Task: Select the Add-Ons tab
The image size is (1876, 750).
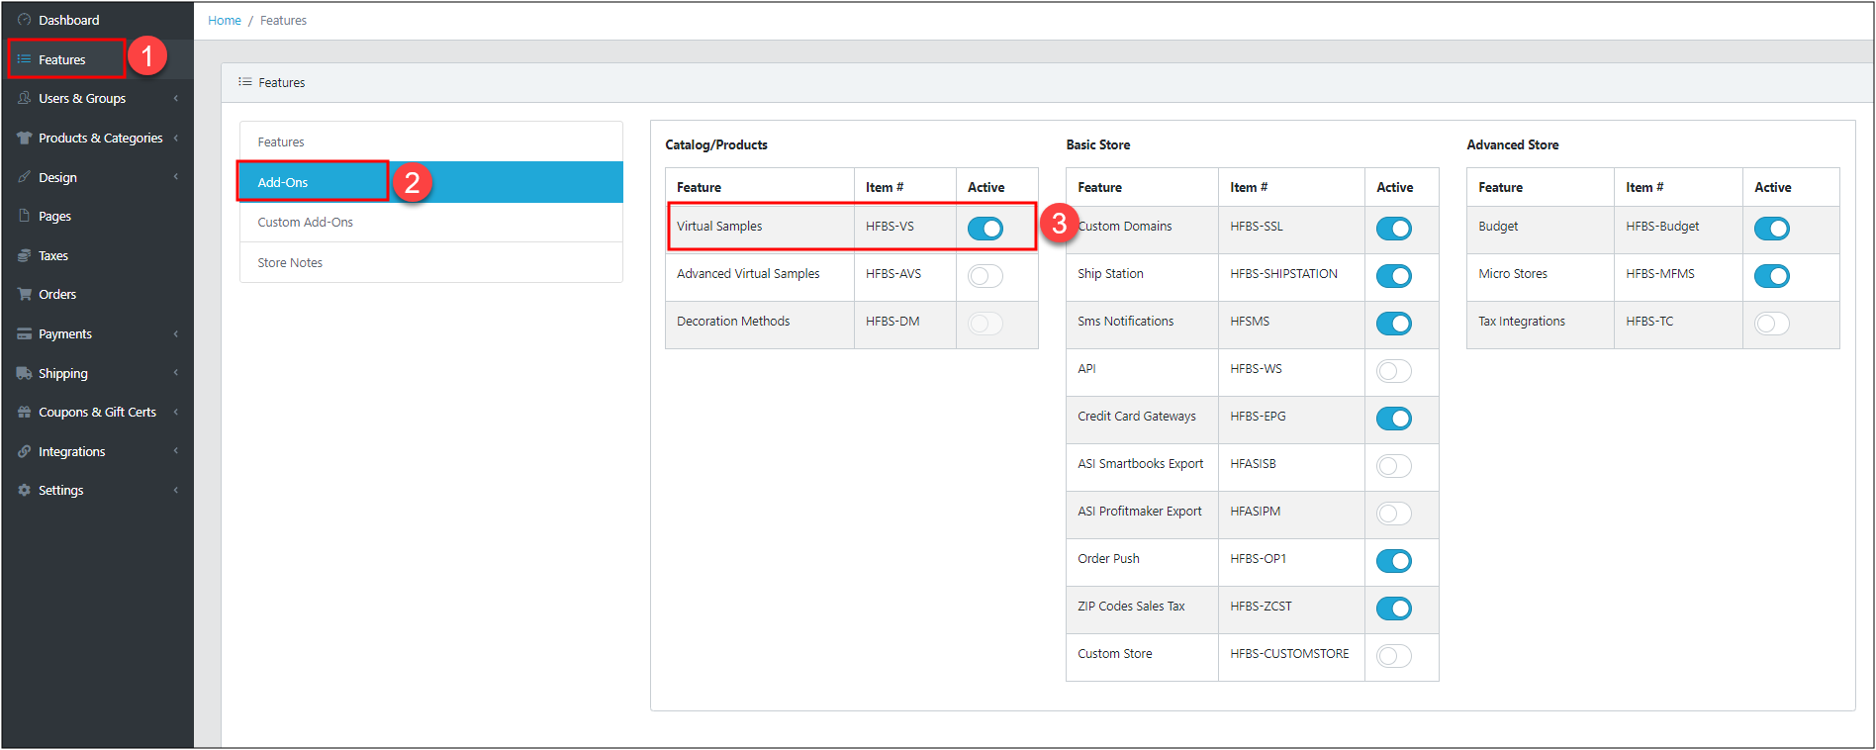Action: 431,182
